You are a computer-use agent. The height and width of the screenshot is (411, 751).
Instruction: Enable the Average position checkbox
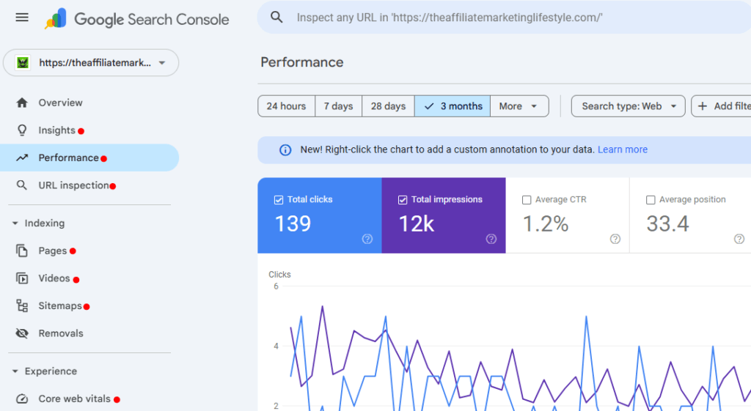[651, 200]
